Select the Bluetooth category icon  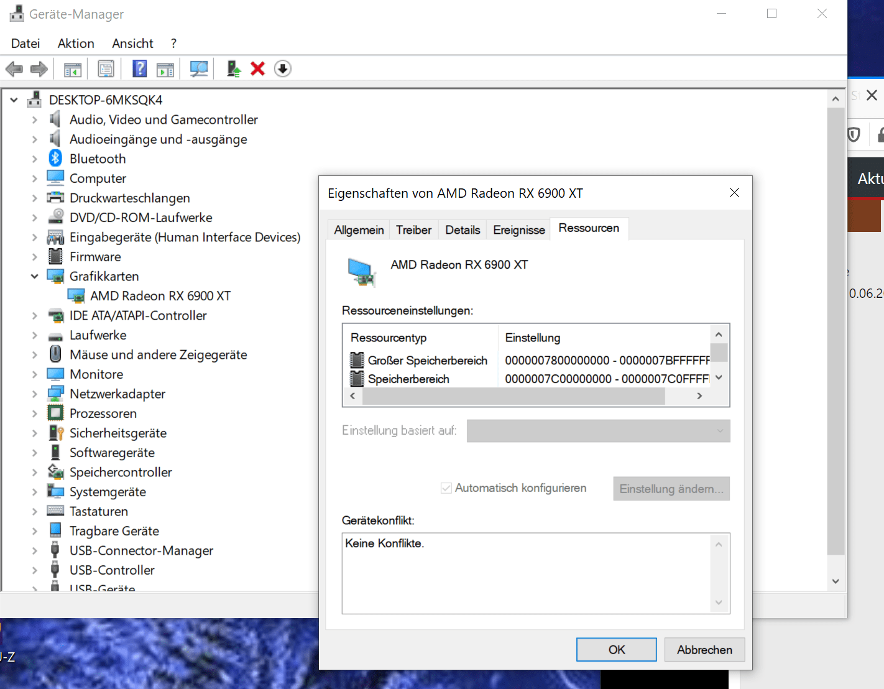55,159
